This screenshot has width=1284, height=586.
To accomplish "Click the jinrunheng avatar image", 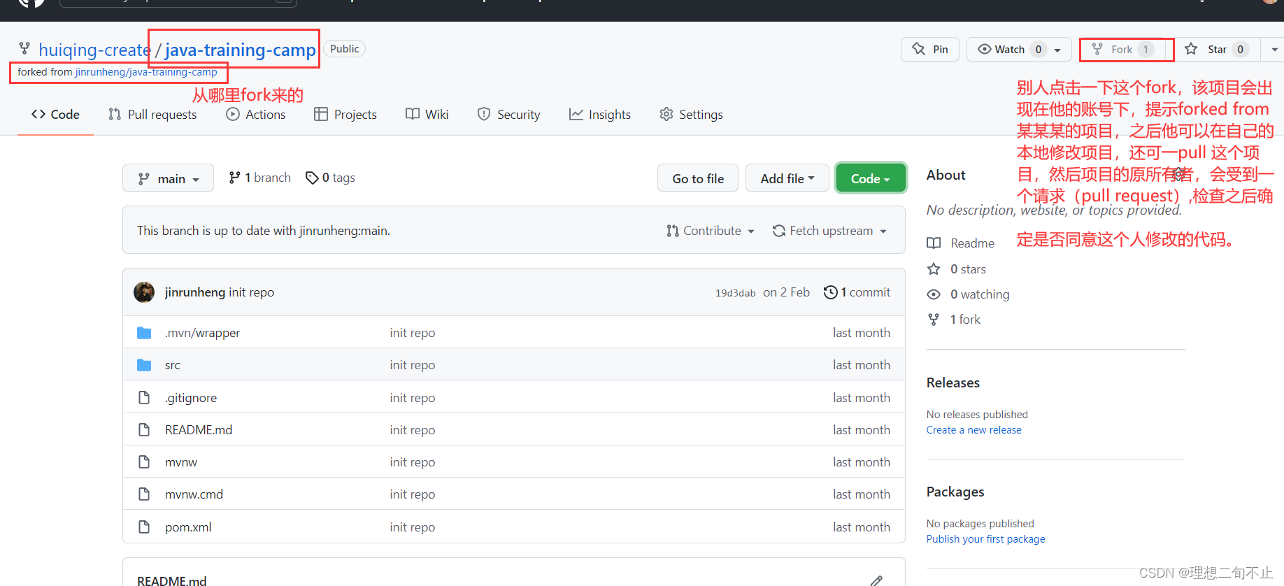I will (144, 292).
